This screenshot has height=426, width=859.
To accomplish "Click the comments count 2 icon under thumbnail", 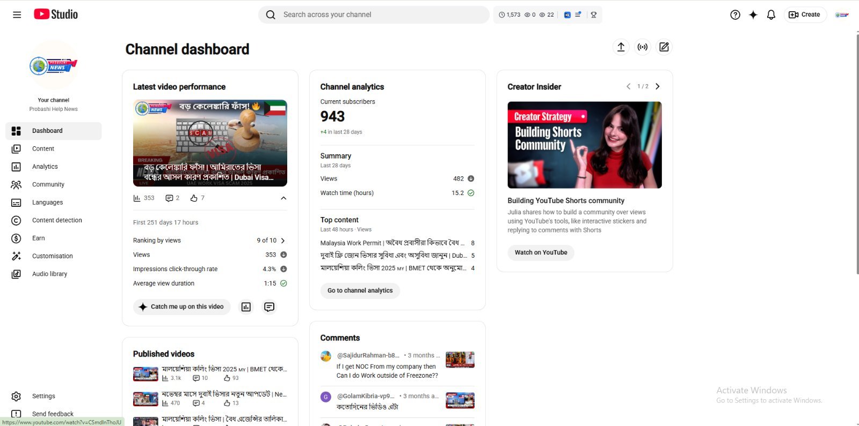I will coord(172,198).
